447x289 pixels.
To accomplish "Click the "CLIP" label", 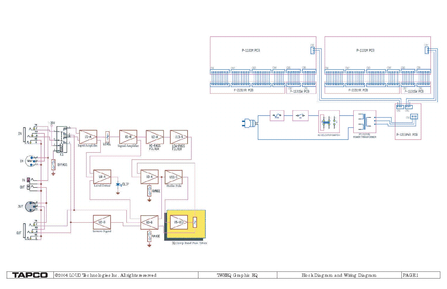I will click(125, 184).
